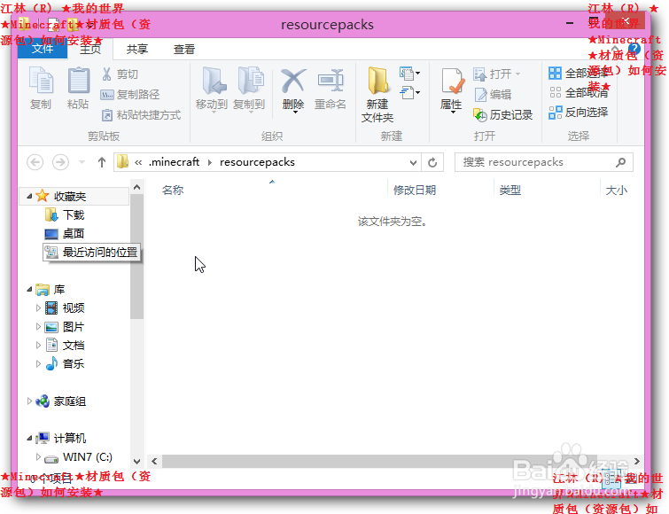This screenshot has height=514, width=669.
Task: Click the Edit command in ribbon
Action: pos(493,94)
